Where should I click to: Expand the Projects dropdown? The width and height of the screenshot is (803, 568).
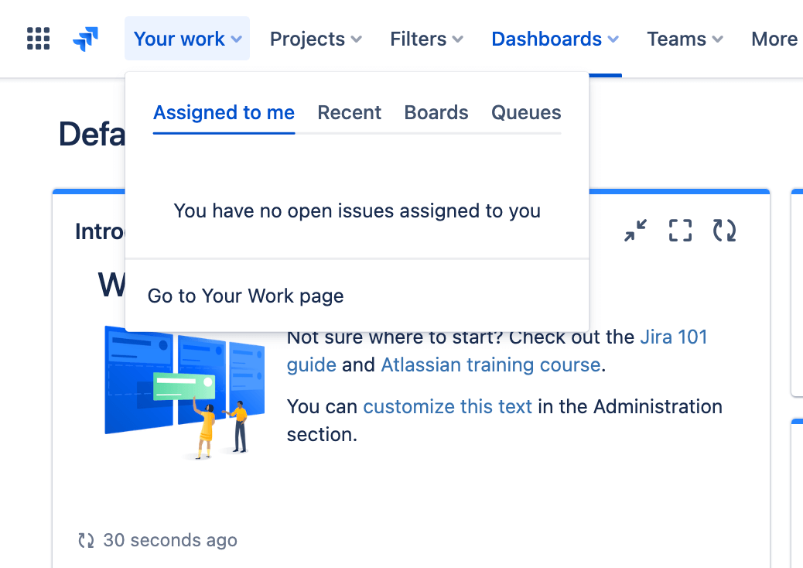point(308,39)
